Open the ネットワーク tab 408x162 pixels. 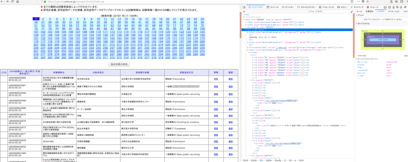(x=357, y=7)
